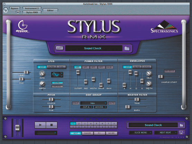Click the Editor button
This screenshot has height=144, width=192.
pos(50,10)
